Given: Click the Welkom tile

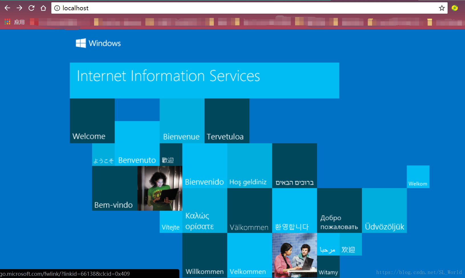Looking at the screenshot, I should click(418, 177).
